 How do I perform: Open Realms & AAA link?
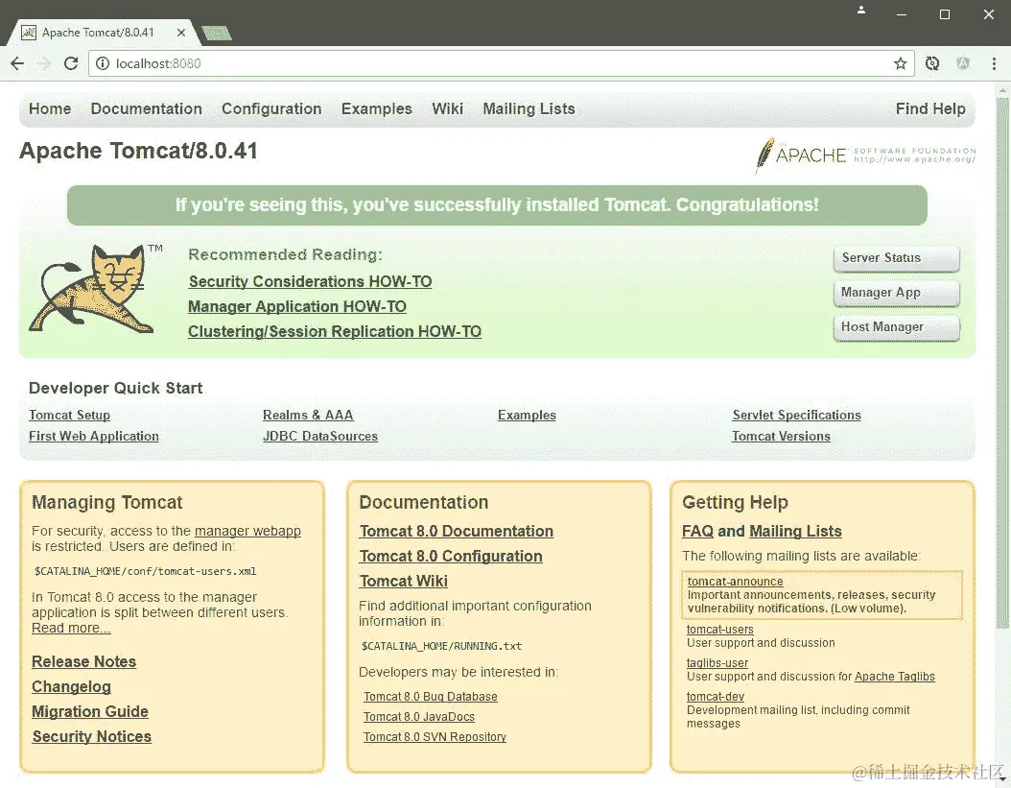(308, 416)
